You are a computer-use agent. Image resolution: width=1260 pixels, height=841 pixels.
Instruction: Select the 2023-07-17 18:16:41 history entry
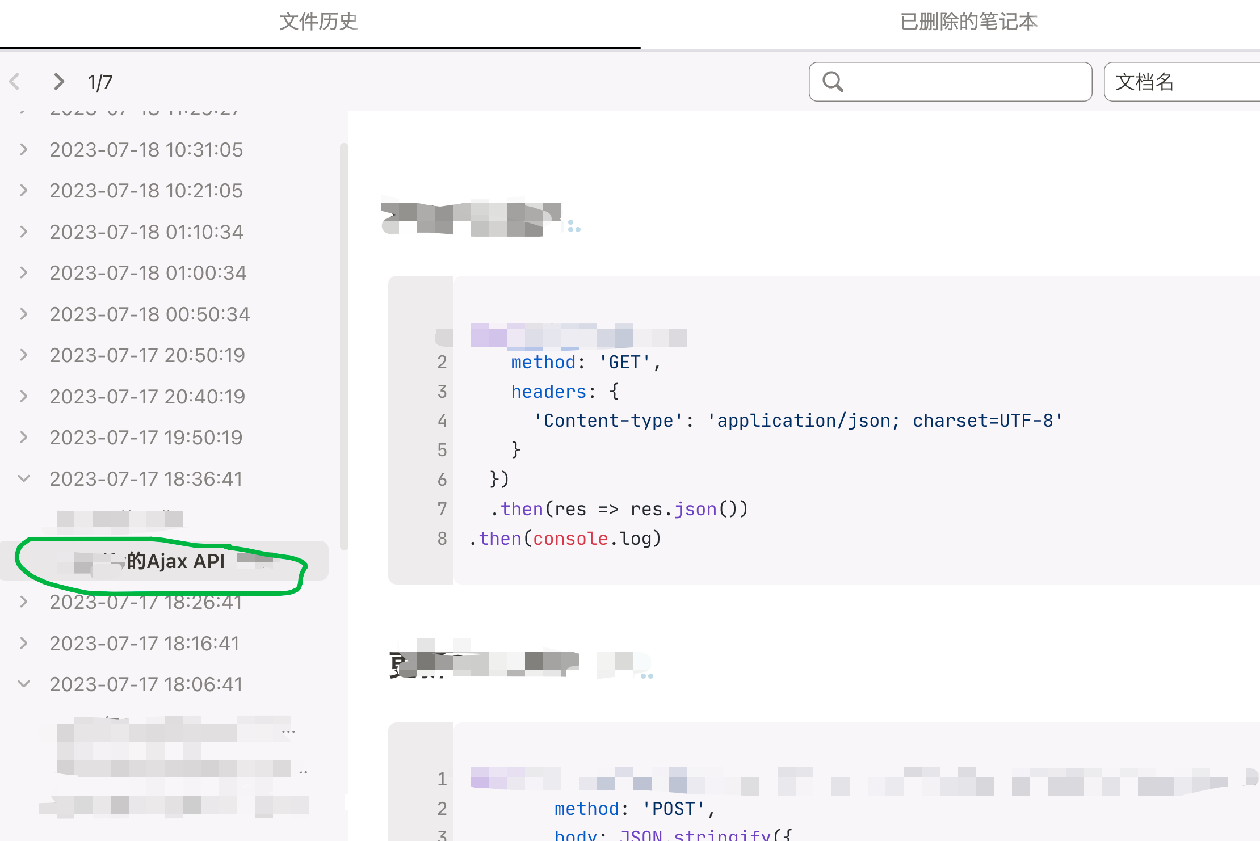tap(144, 644)
